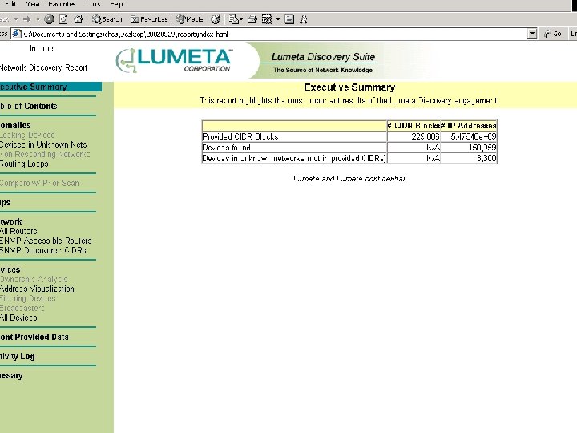Image resolution: width=577 pixels, height=433 pixels.
Task: Open Routing Loops sidebar link
Action: coord(24,164)
